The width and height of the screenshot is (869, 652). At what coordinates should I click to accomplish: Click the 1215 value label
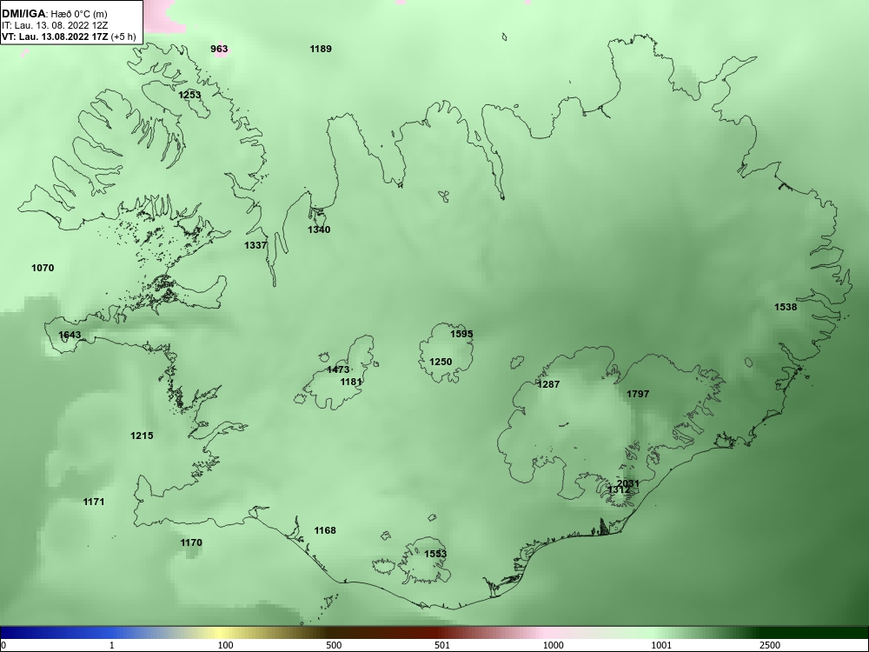[142, 436]
